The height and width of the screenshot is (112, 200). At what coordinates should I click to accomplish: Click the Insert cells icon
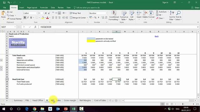tap(139, 13)
